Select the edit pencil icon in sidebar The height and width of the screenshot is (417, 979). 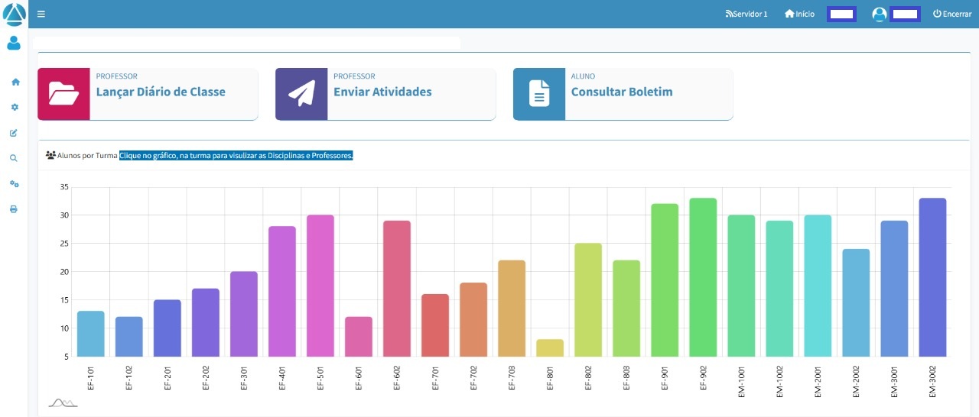14,133
